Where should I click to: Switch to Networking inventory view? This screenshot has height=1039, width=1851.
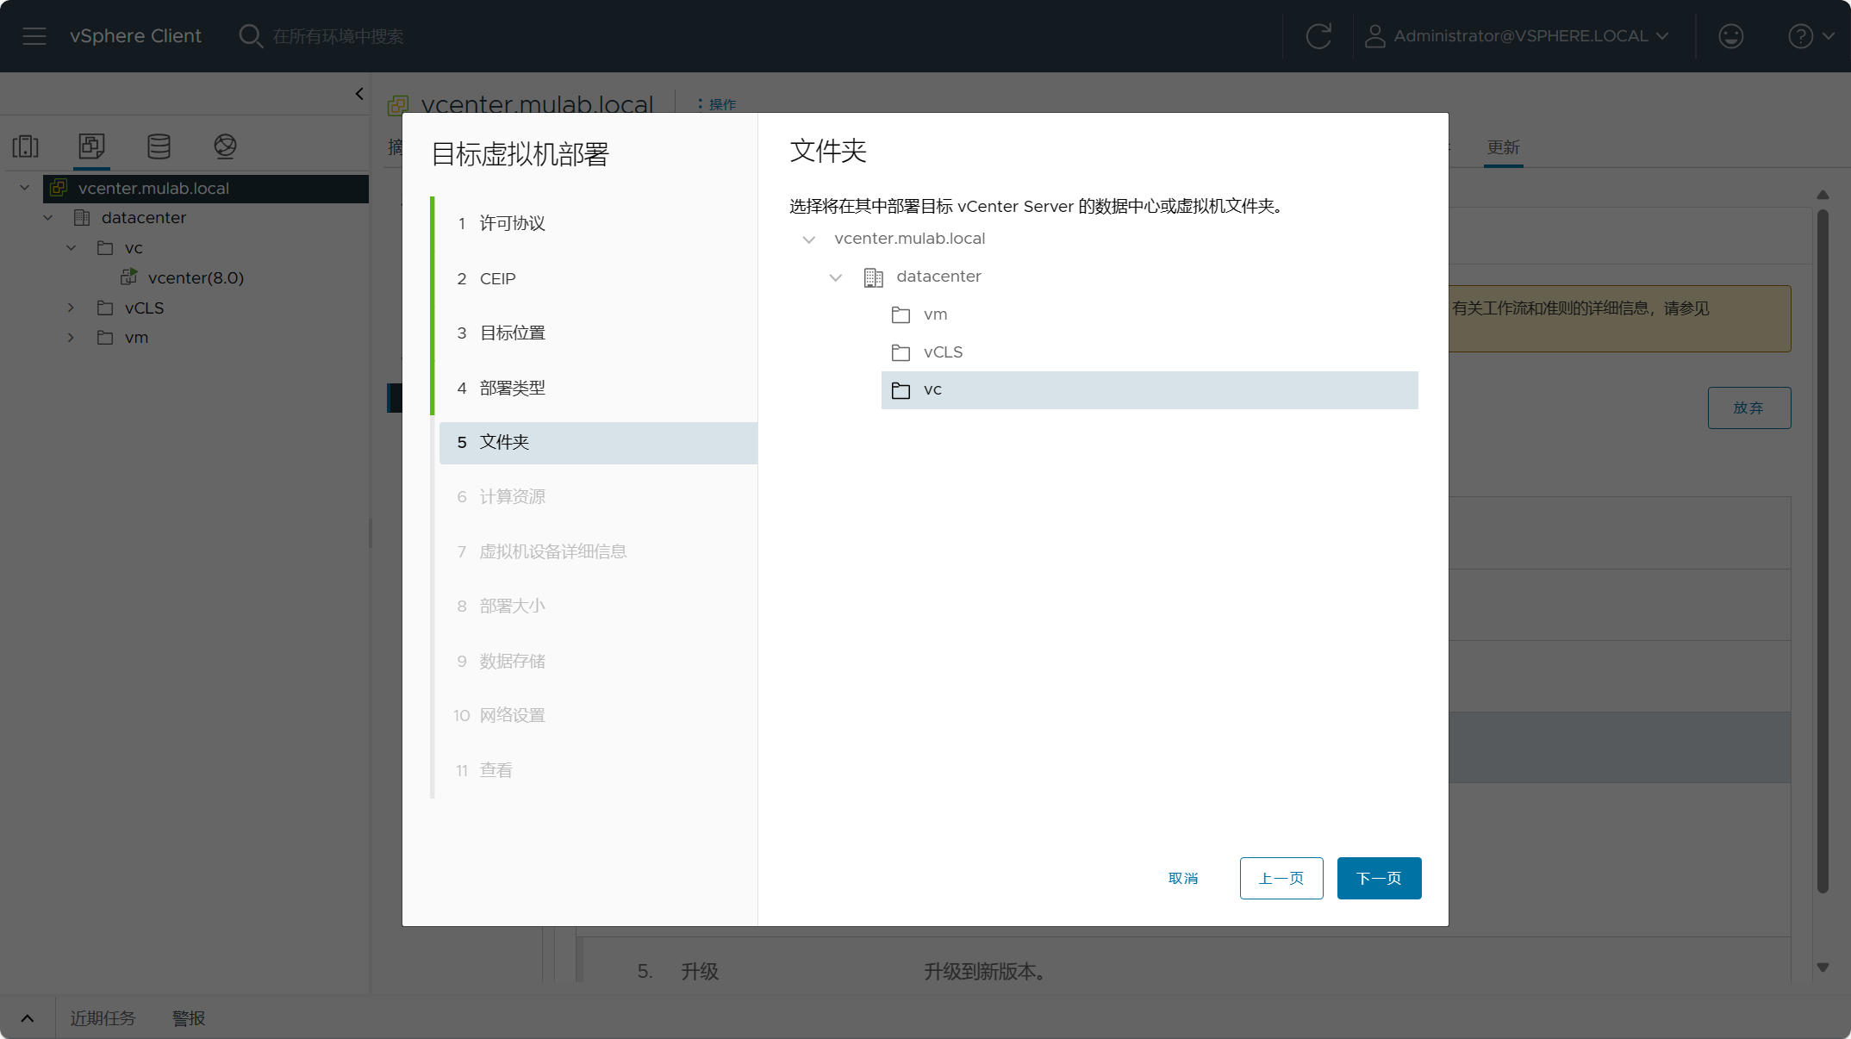pyautogui.click(x=225, y=146)
